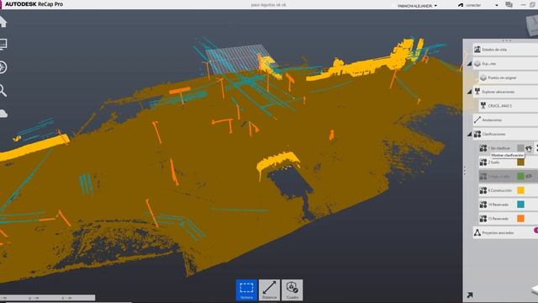Viewport: 538px width, 303px height.
Task: Click the brown Suelo color swatch
Action: (x=520, y=162)
